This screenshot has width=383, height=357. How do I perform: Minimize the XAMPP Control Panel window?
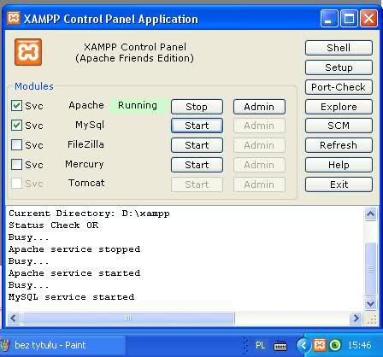[x=329, y=19]
